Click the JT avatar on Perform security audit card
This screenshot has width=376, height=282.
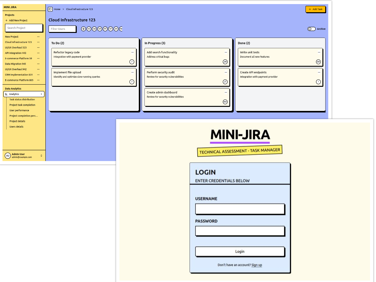click(x=225, y=82)
